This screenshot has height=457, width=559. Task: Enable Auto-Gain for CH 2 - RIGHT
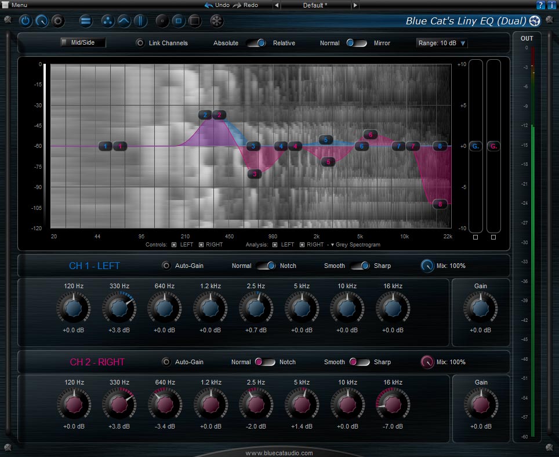click(x=168, y=361)
